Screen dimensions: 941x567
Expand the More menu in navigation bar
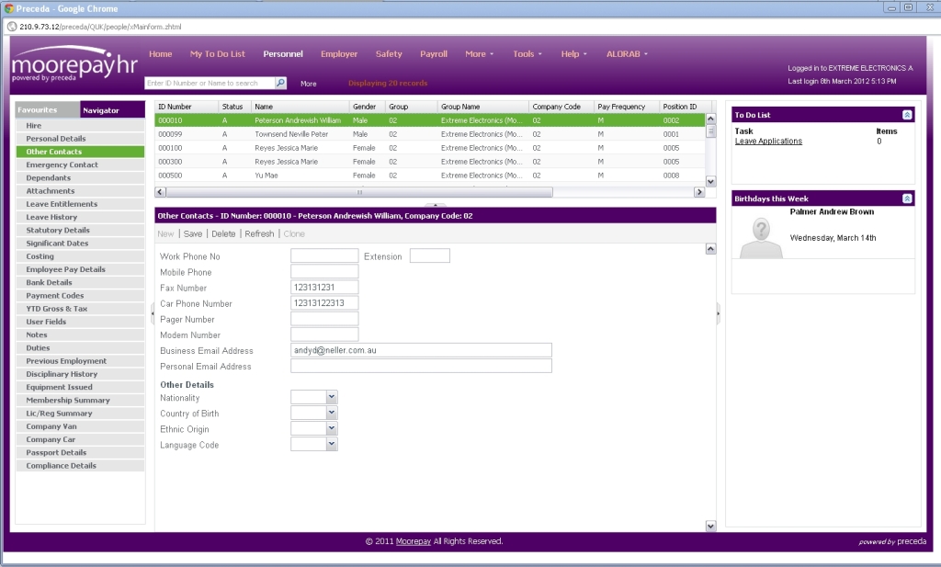coord(479,54)
